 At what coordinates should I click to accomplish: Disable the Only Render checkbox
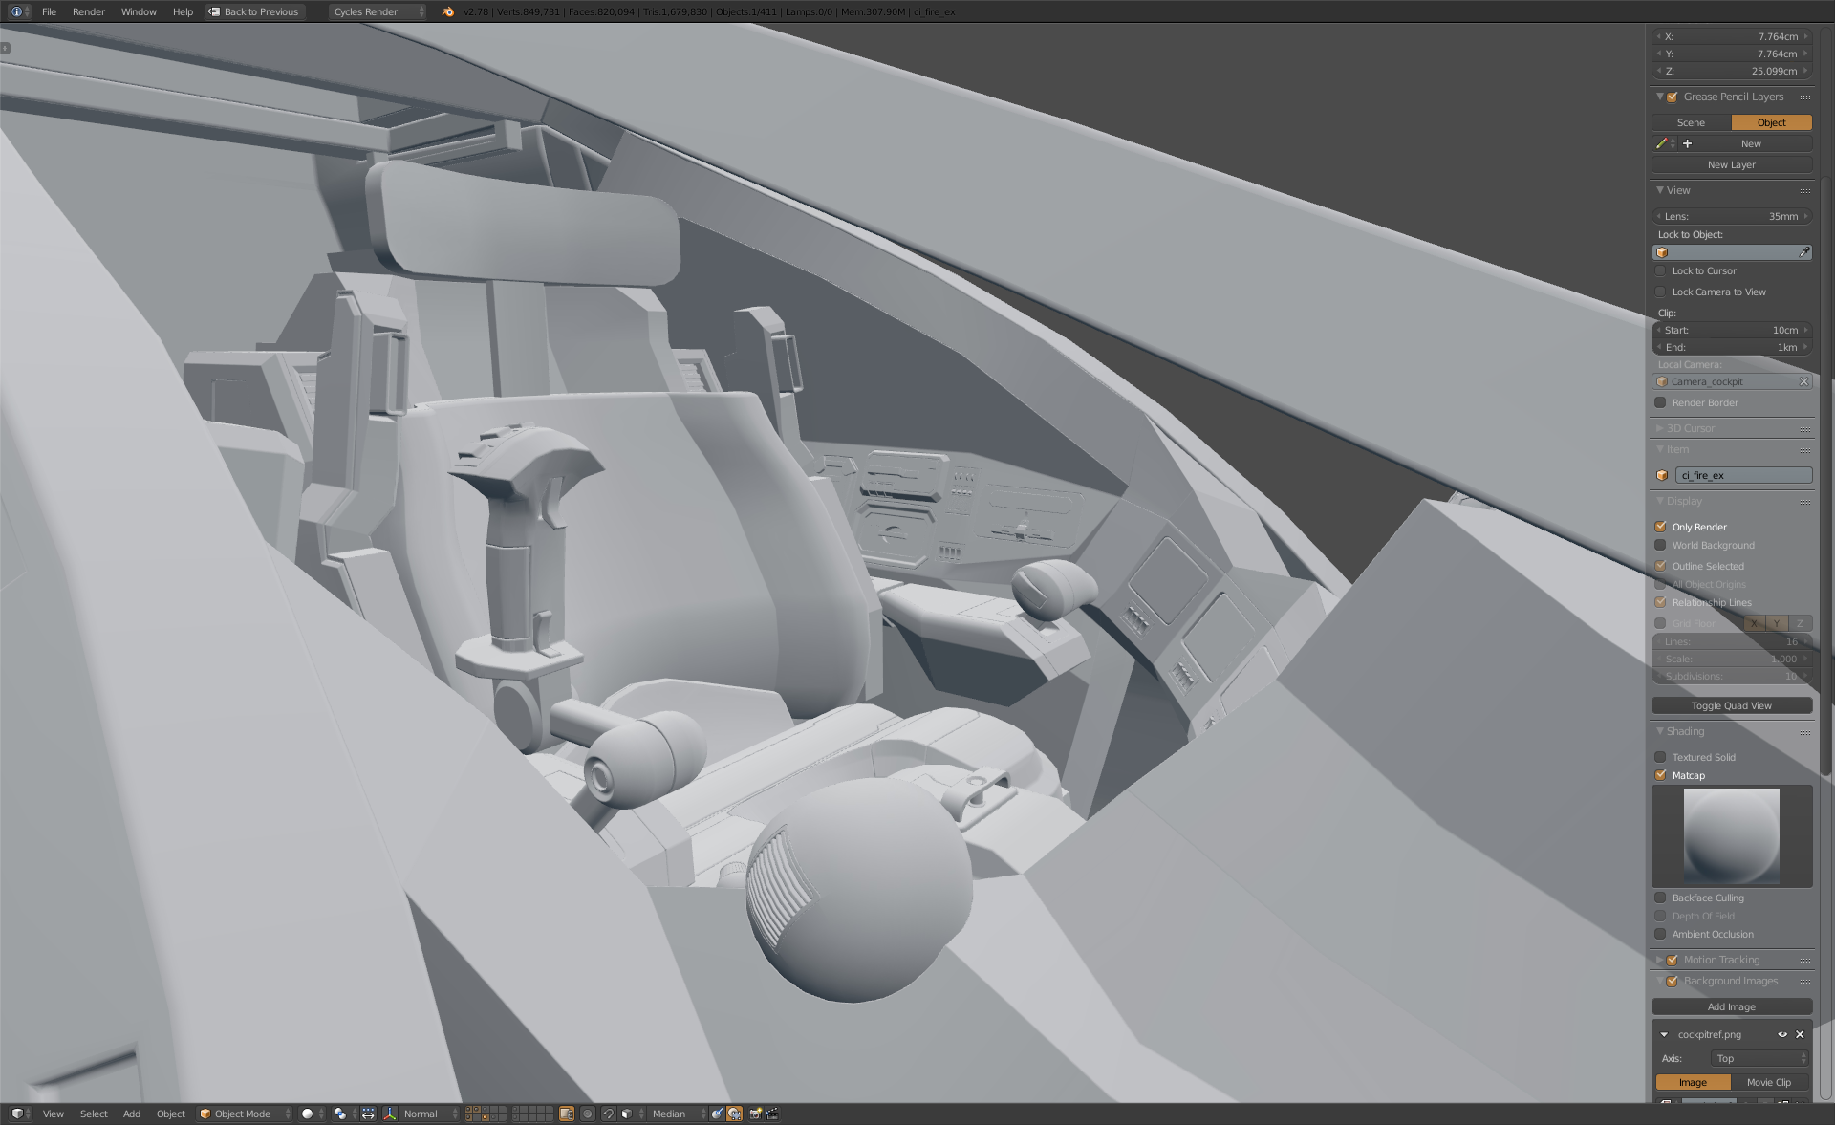[x=1660, y=527]
